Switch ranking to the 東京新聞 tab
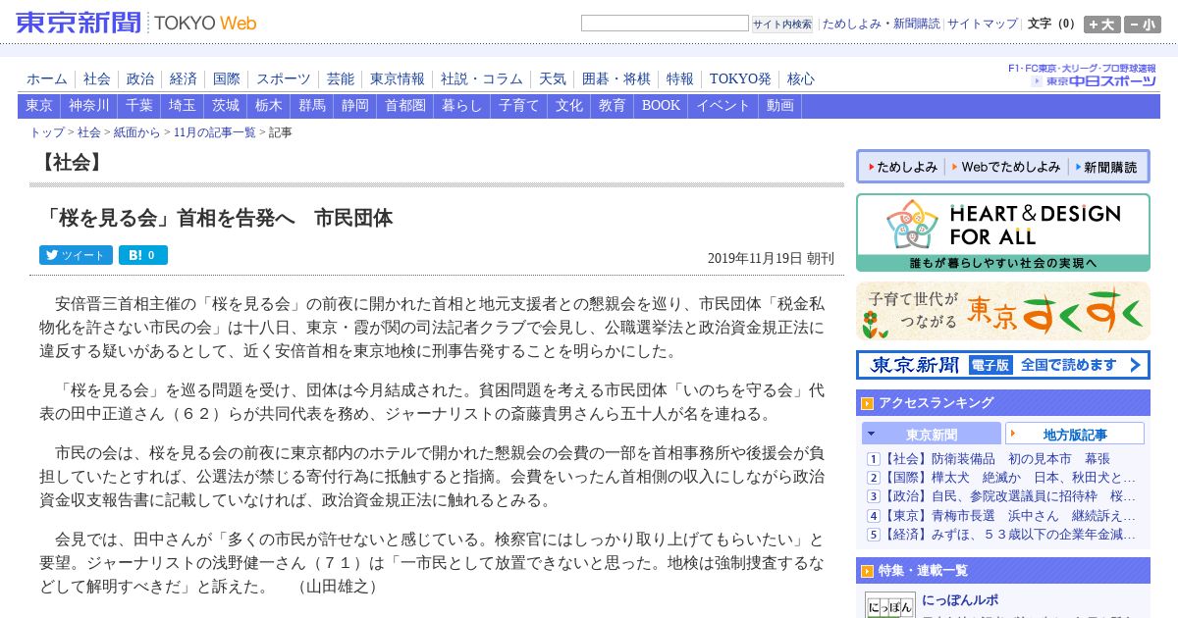Image resolution: width=1178 pixels, height=618 pixels. 932,434
